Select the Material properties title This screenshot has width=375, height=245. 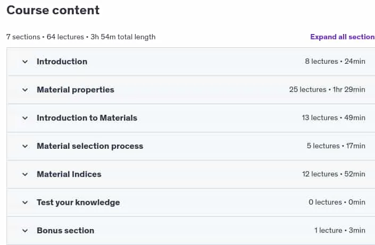76,90
